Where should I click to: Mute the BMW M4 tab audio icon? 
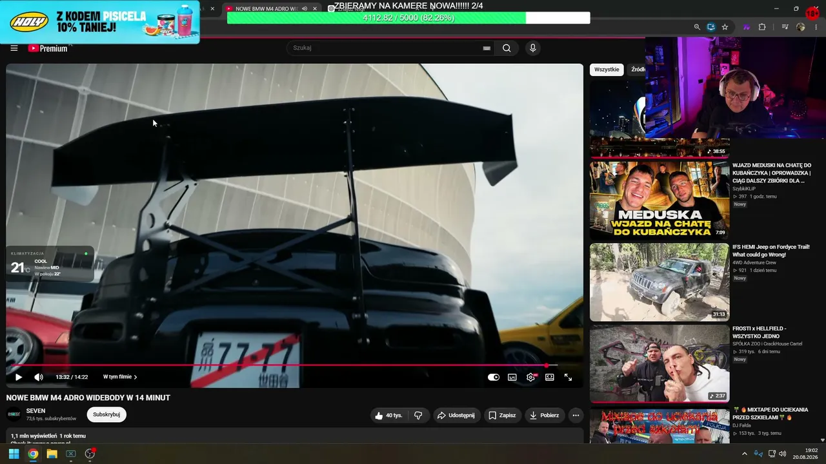303,9
